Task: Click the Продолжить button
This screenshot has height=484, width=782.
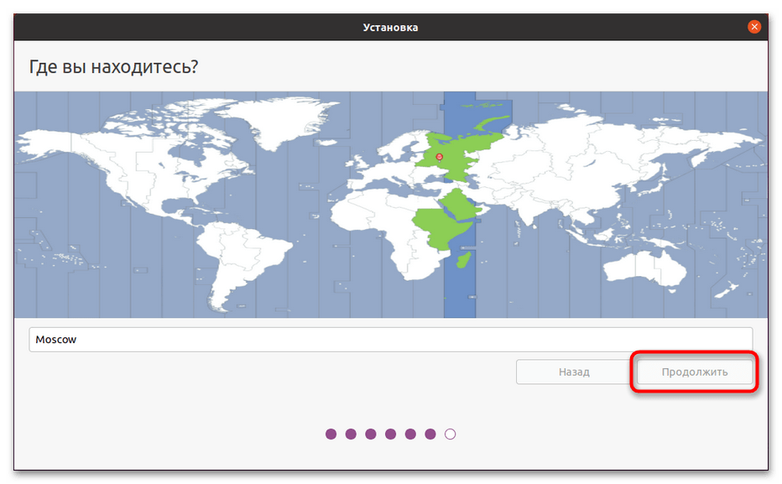Action: (695, 372)
